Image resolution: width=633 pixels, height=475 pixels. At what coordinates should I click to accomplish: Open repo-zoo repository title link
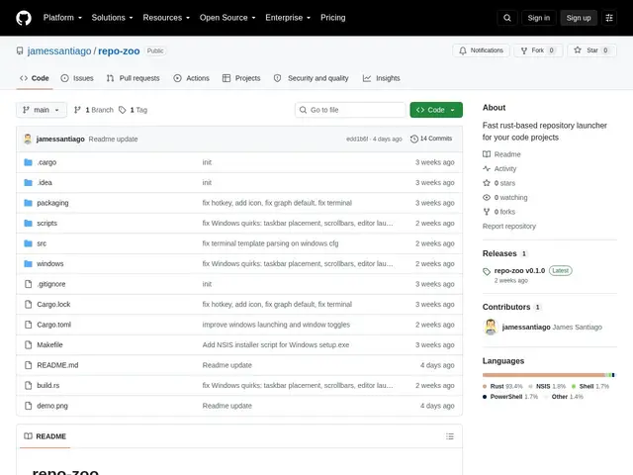(x=119, y=51)
